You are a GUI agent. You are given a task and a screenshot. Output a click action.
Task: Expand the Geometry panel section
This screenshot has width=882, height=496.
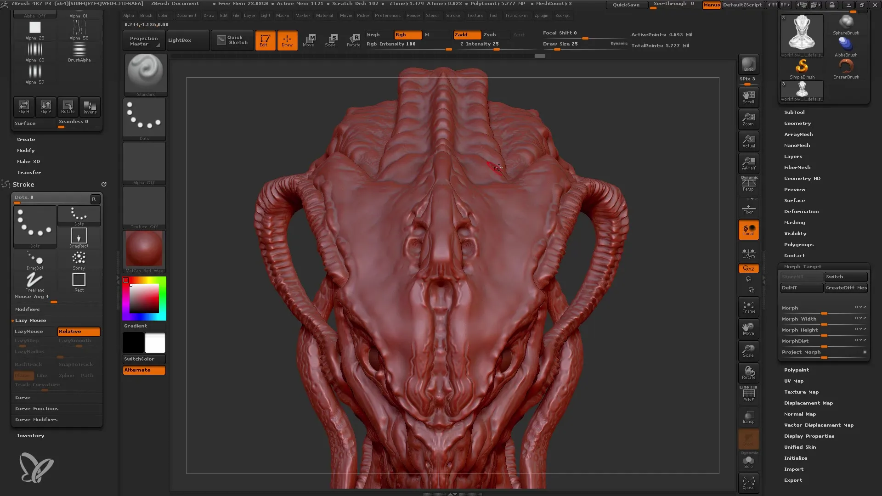click(797, 123)
